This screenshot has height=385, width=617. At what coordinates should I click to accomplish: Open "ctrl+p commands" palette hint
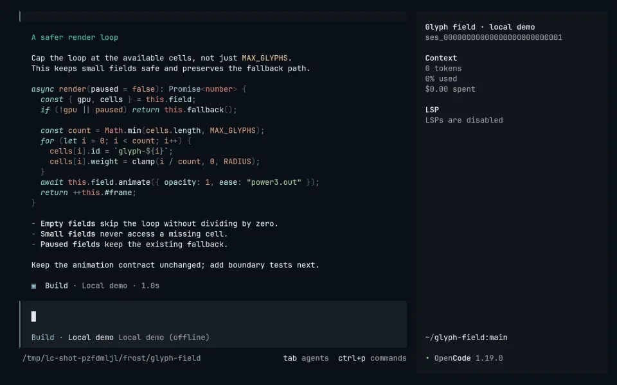click(372, 358)
